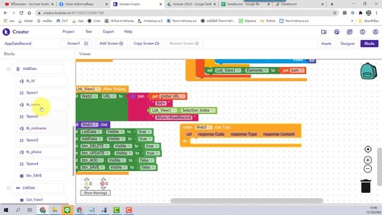Open the Project menu
Viewport: 382px width, 215px height.
[68, 32]
